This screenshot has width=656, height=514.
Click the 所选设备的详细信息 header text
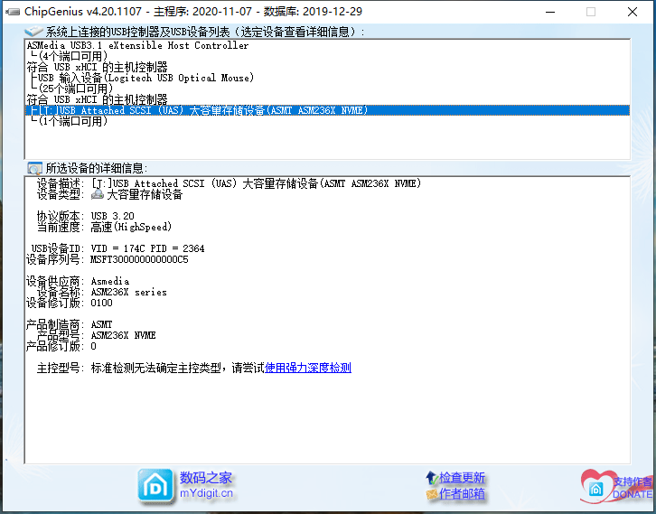(96, 168)
